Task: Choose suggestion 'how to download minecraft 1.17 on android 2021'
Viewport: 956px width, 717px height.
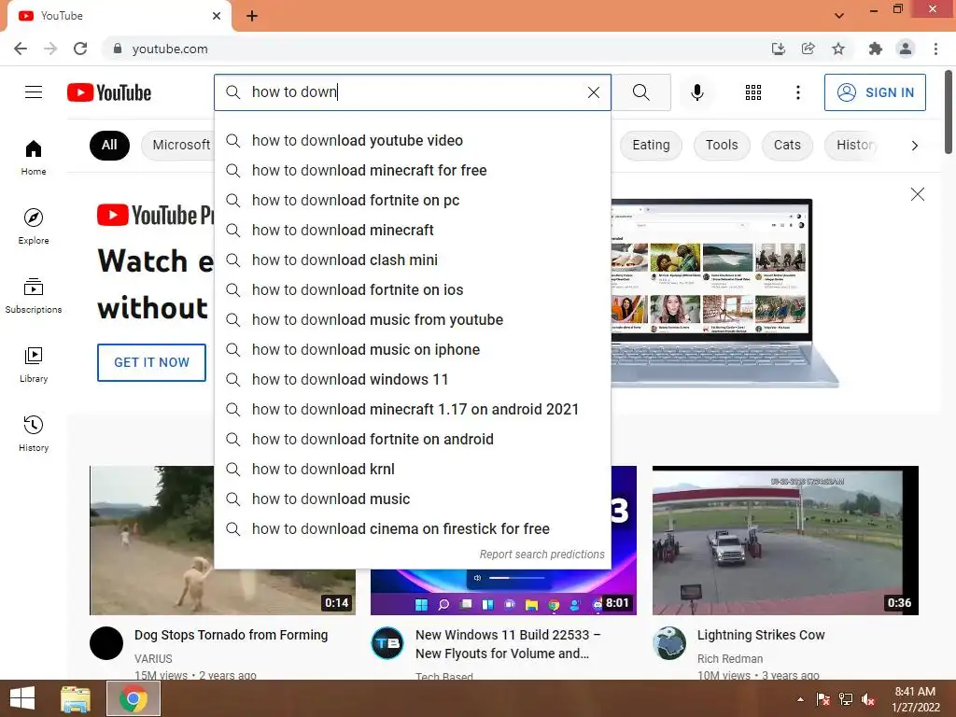Action: [412, 409]
